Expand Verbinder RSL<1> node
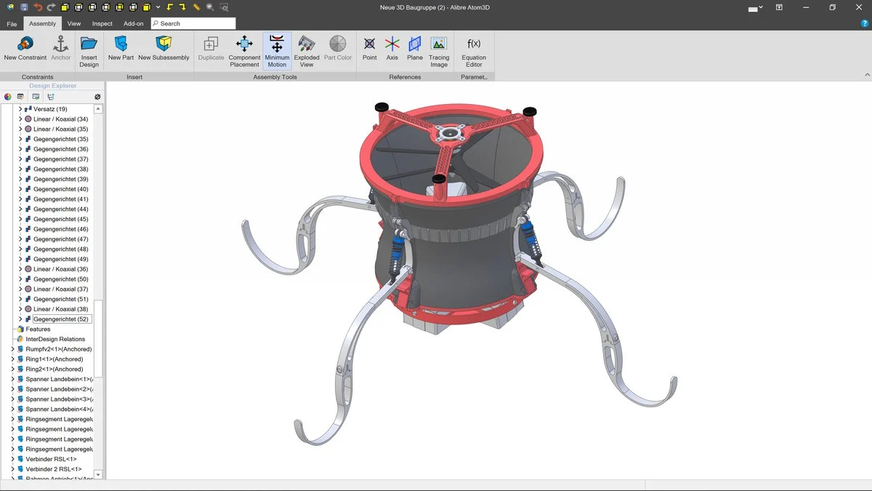Image resolution: width=872 pixels, height=491 pixels. tap(12, 460)
